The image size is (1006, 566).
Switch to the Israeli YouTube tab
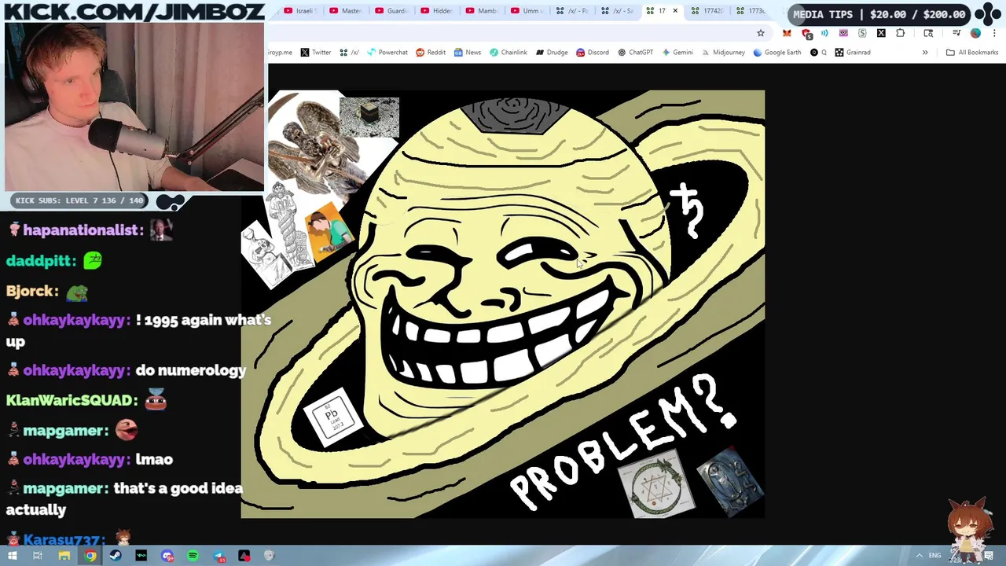(299, 11)
